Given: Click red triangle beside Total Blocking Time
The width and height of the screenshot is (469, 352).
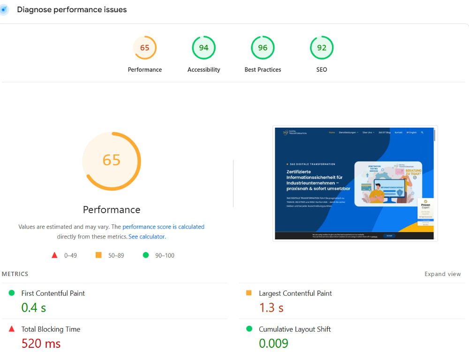Looking at the screenshot, I should pos(12,329).
